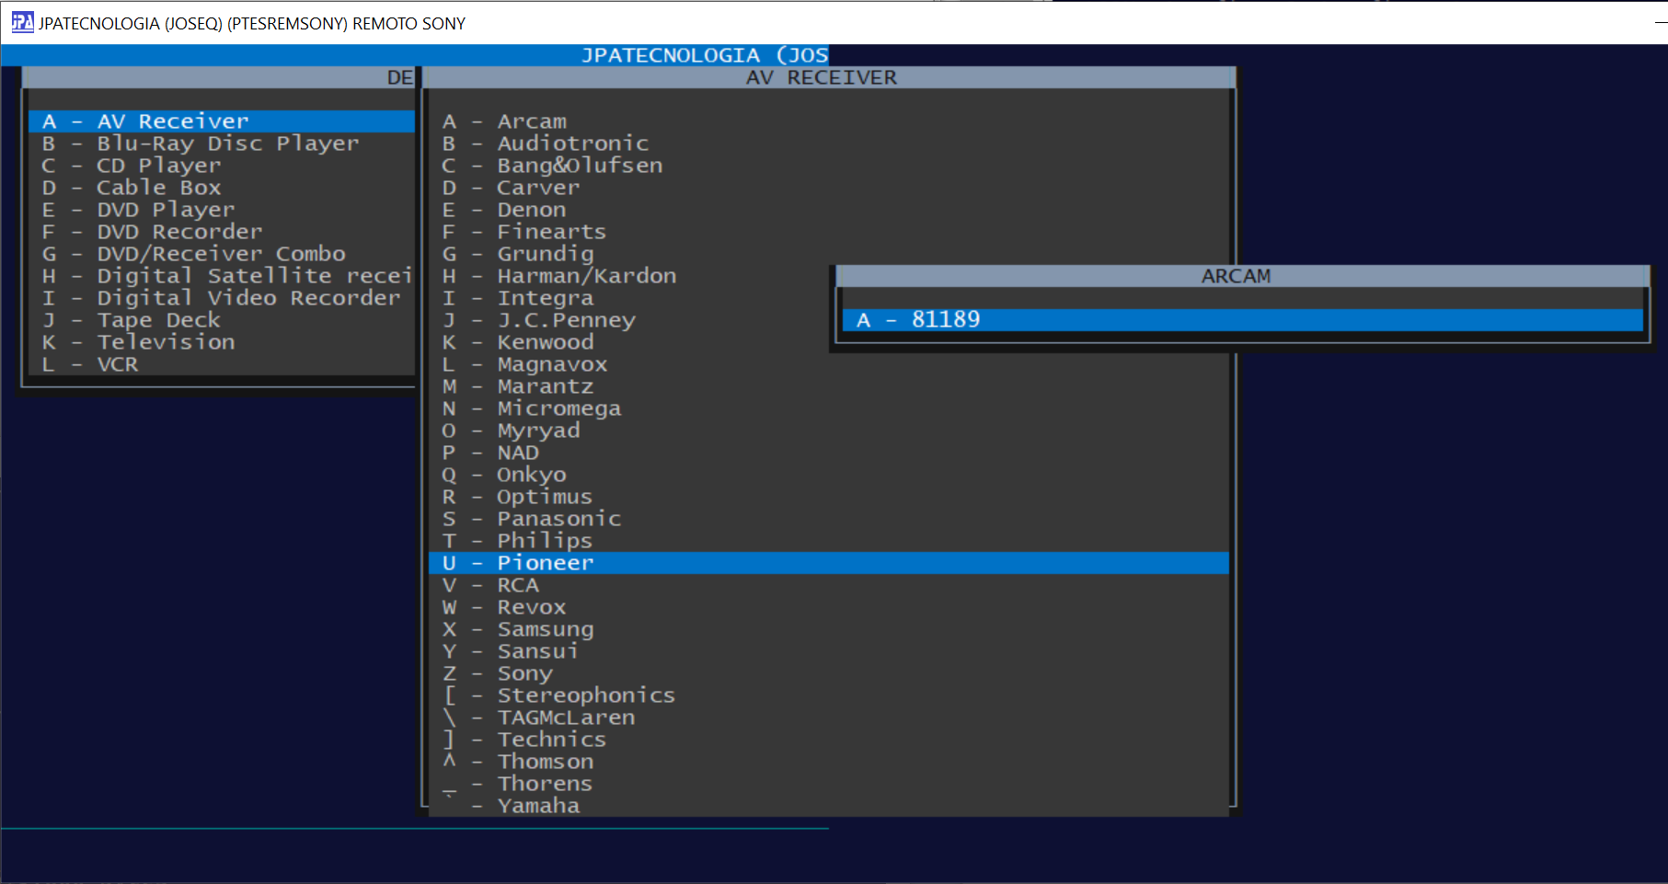Pick Marantz from brand list
Viewport: 1668px width, 884px height.
pyautogui.click(x=829, y=386)
